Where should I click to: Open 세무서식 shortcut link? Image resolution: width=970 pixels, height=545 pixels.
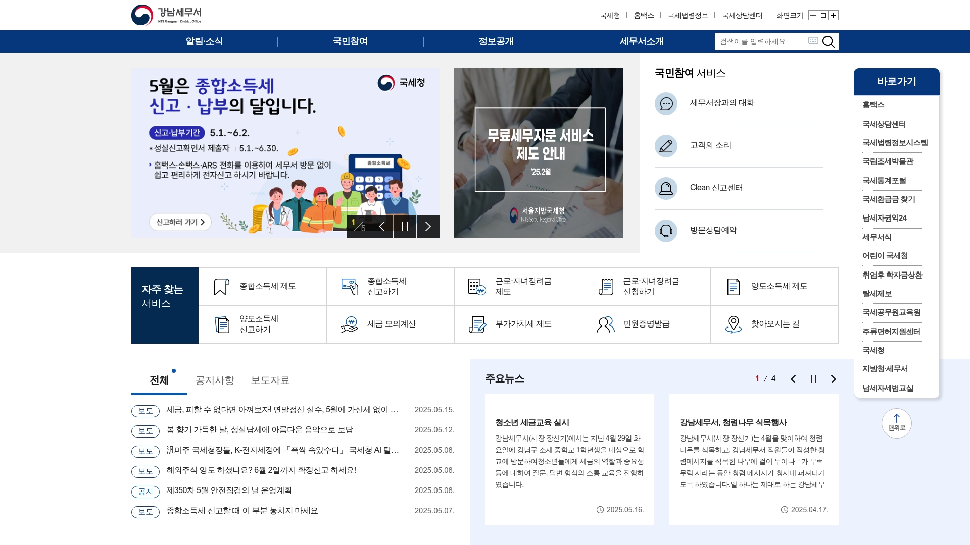[x=877, y=237]
